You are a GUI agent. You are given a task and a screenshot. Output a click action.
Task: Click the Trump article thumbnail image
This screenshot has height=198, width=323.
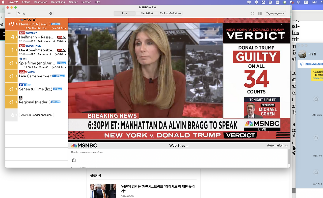[103, 191]
